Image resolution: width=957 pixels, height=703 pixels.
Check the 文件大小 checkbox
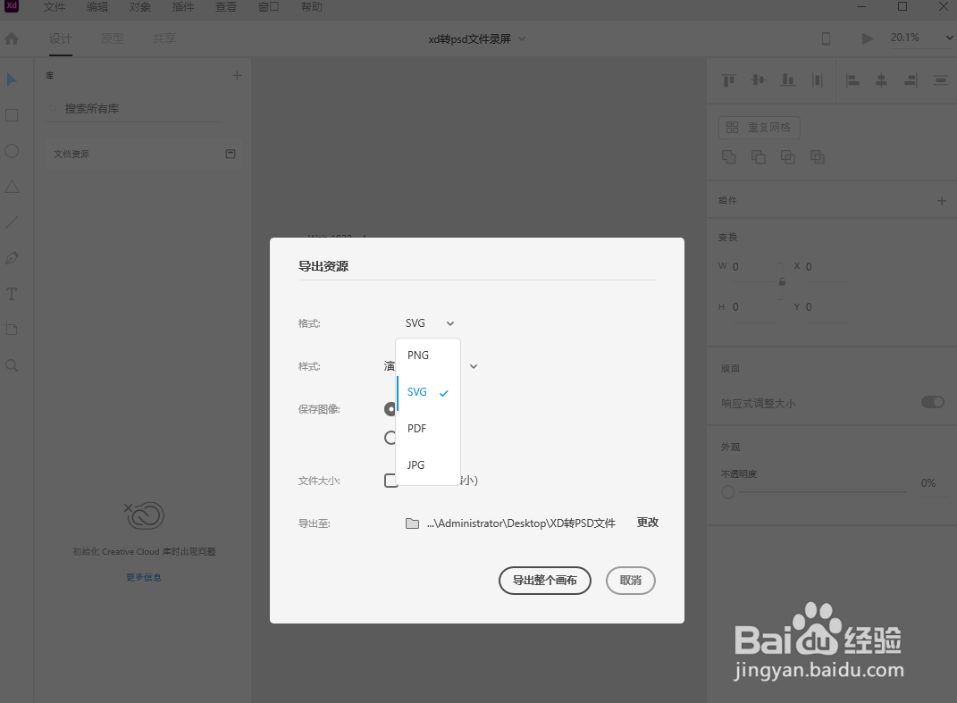(390, 480)
